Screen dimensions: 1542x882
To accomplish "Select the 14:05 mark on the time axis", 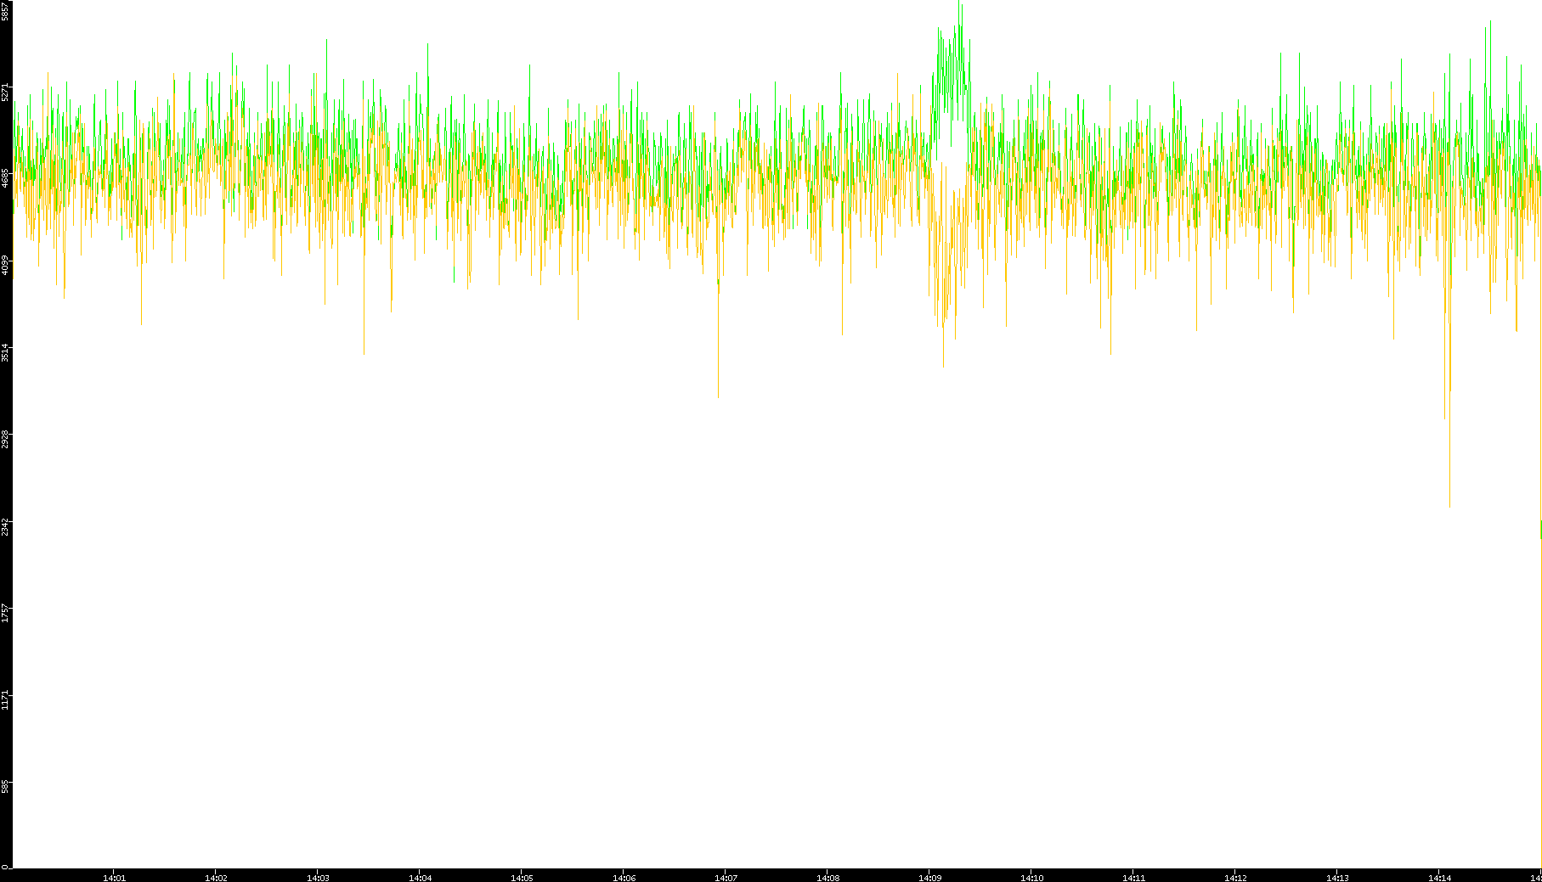I will point(522,878).
